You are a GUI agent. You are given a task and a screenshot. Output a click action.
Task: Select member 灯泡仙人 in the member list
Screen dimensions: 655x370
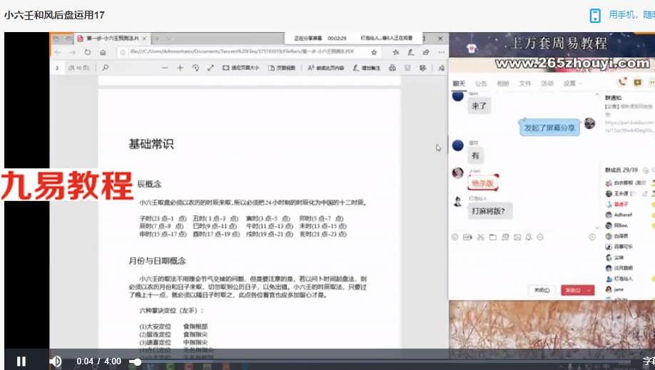[x=620, y=279]
